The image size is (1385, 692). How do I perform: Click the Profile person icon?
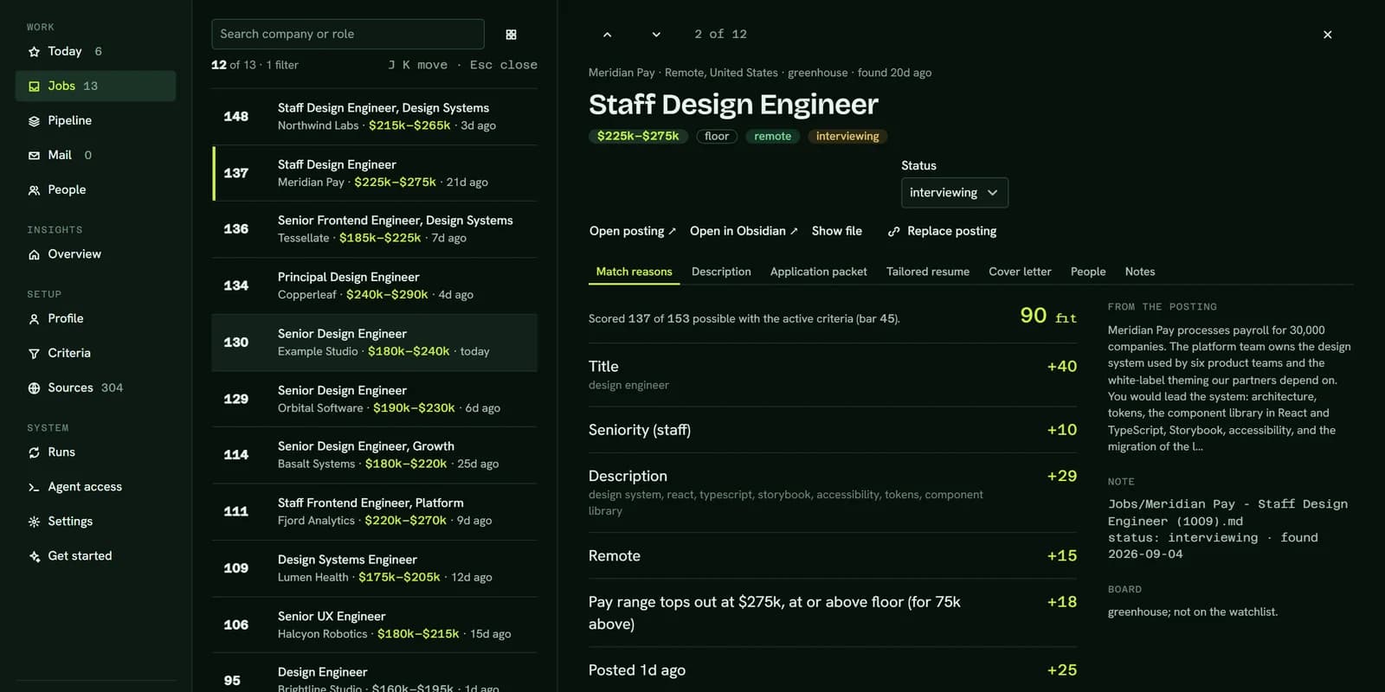(x=34, y=319)
